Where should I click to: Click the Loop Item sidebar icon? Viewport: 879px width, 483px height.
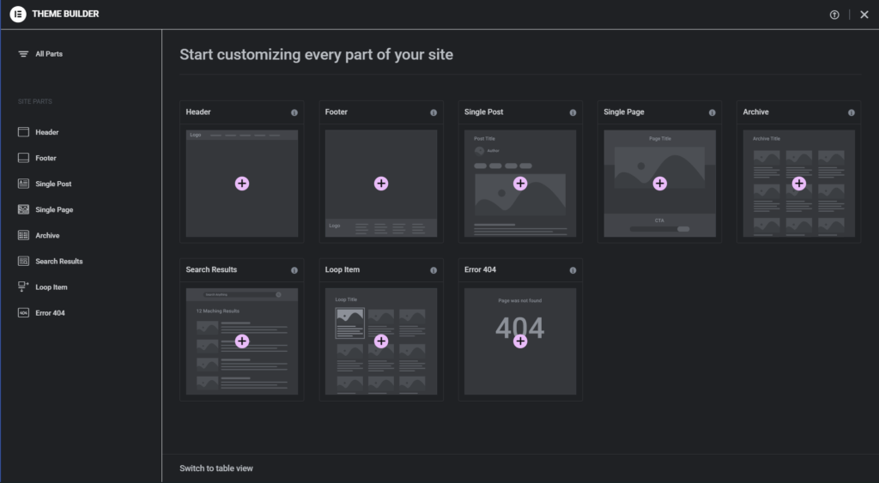coord(23,287)
